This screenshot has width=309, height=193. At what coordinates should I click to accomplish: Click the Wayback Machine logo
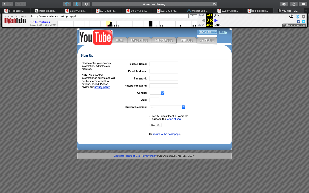(x=15, y=20)
